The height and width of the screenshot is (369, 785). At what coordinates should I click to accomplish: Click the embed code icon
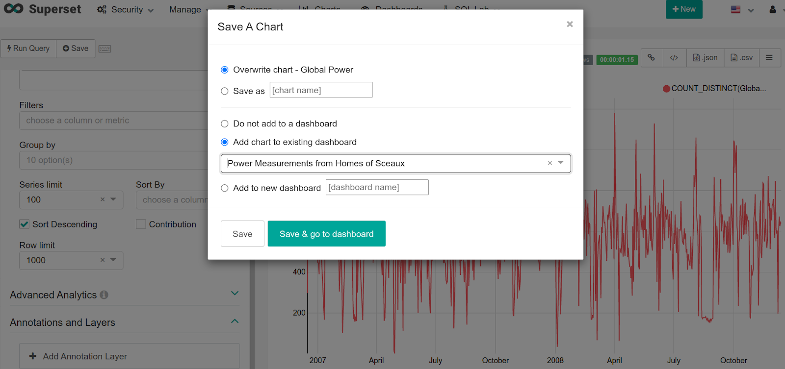coord(674,58)
